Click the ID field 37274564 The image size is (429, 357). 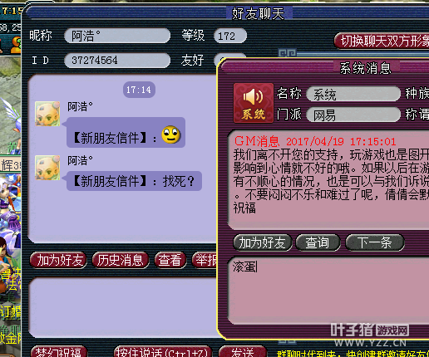pyautogui.click(x=117, y=60)
